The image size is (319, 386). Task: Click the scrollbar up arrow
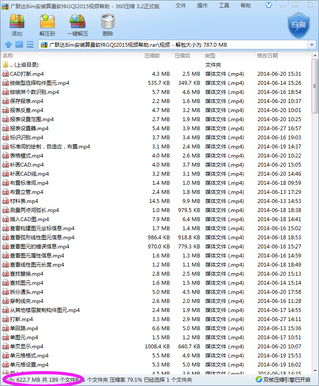point(315,55)
